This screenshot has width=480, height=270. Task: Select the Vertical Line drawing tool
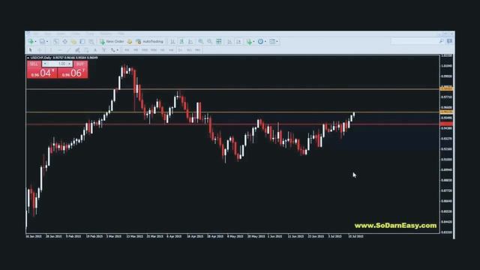click(x=51, y=50)
